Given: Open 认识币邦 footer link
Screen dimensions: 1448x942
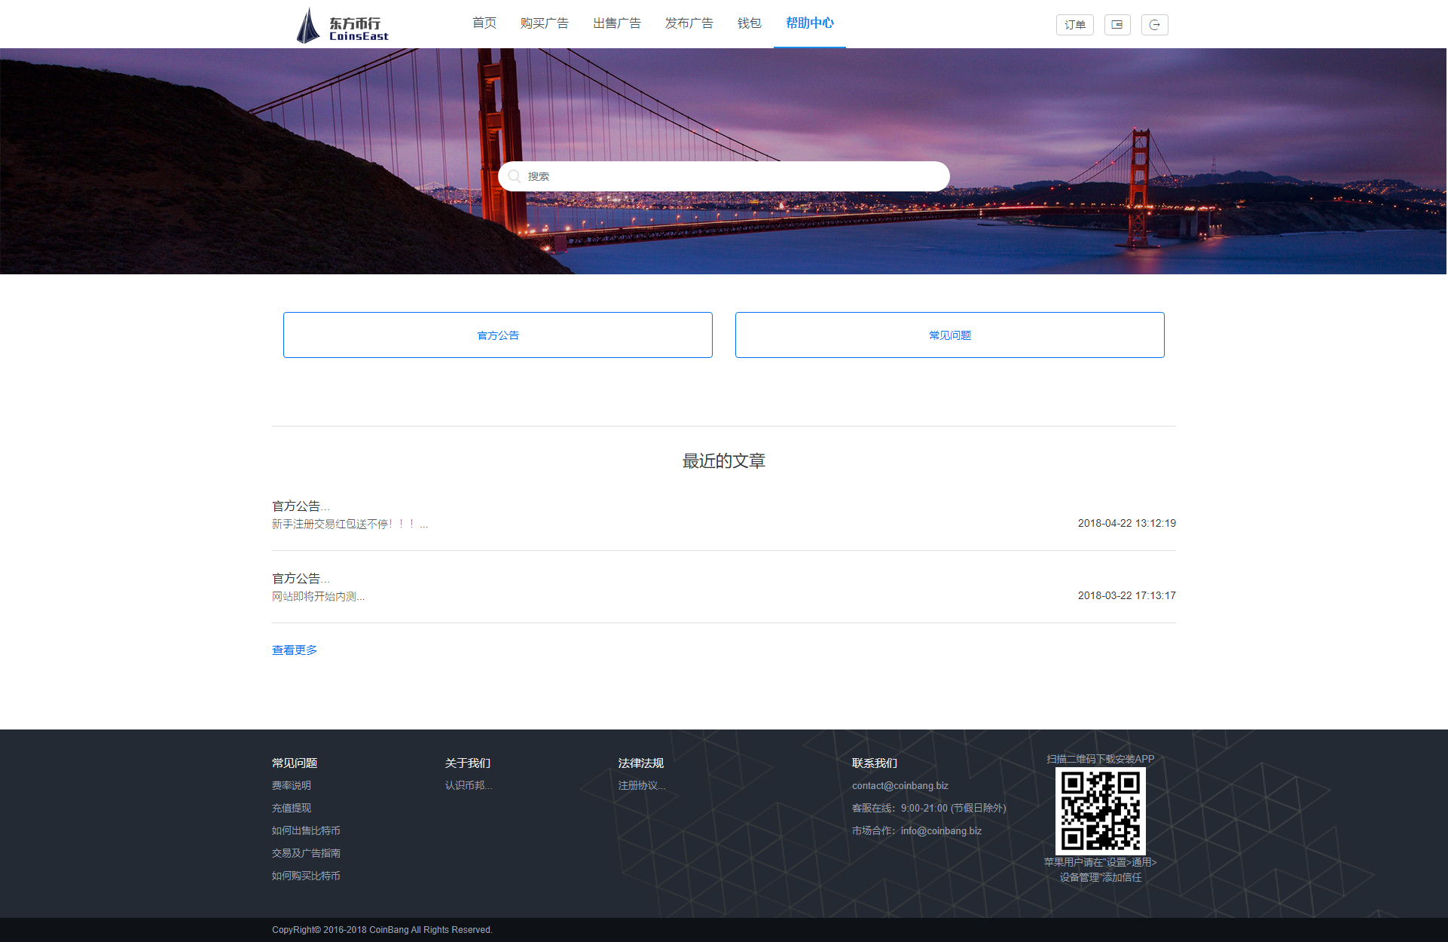Looking at the screenshot, I should [469, 785].
